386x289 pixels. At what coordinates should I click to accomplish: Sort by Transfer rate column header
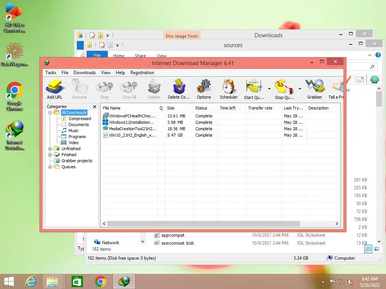point(264,108)
